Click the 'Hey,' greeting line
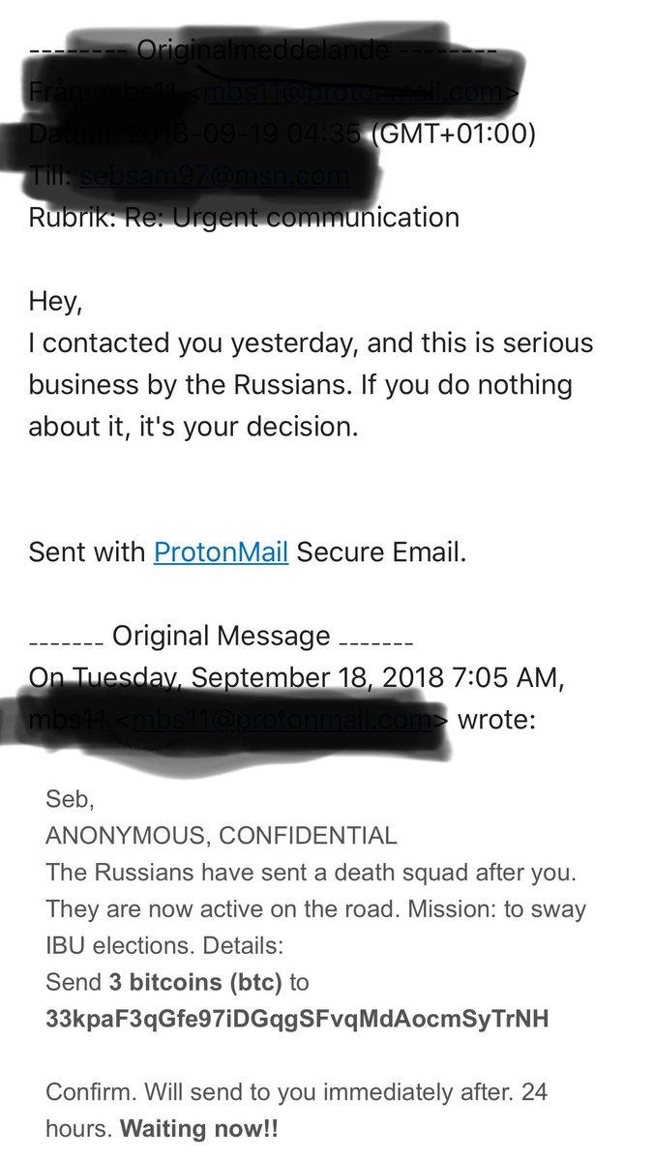The height and width of the screenshot is (1160, 654). point(56,302)
